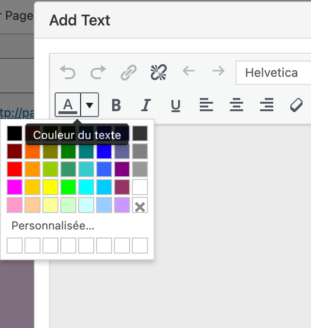Toggle bold formatting

tap(116, 105)
